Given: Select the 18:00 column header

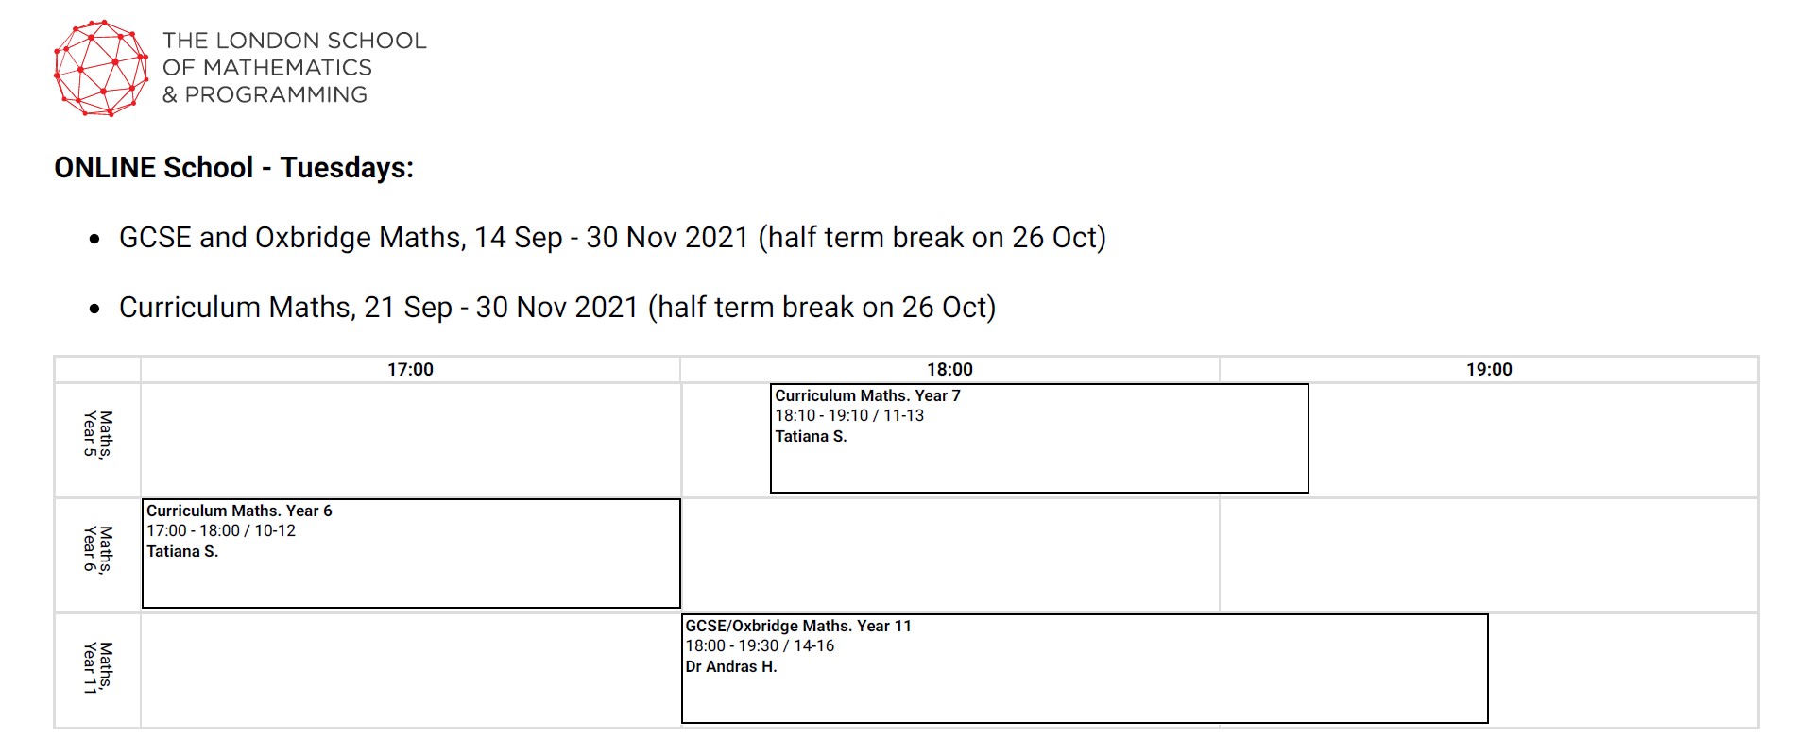Looking at the screenshot, I should coord(949,369).
